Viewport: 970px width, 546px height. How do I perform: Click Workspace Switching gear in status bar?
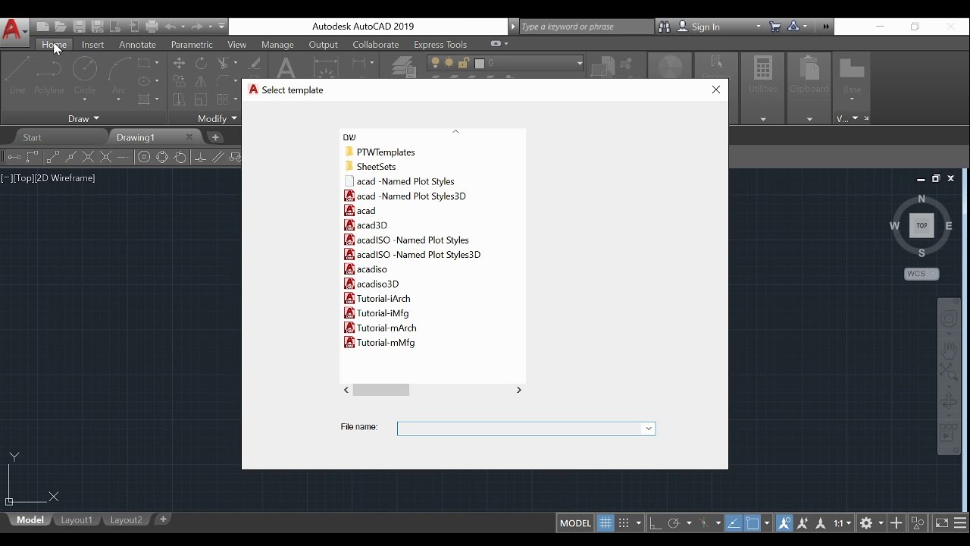(x=867, y=523)
